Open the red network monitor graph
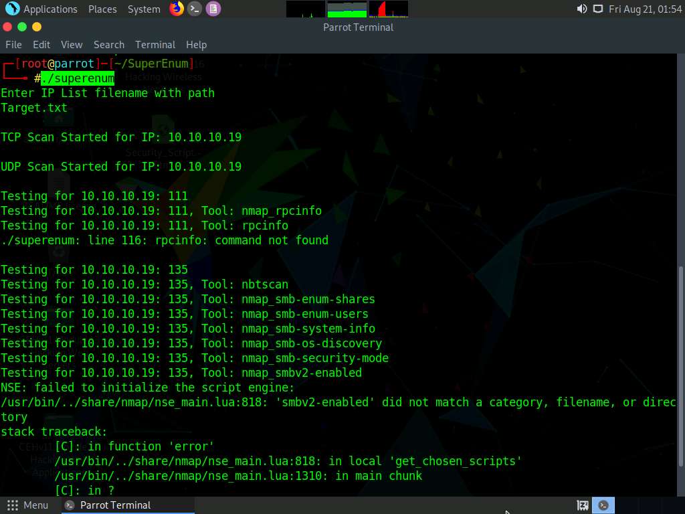The height and width of the screenshot is (514, 685). tap(389, 9)
